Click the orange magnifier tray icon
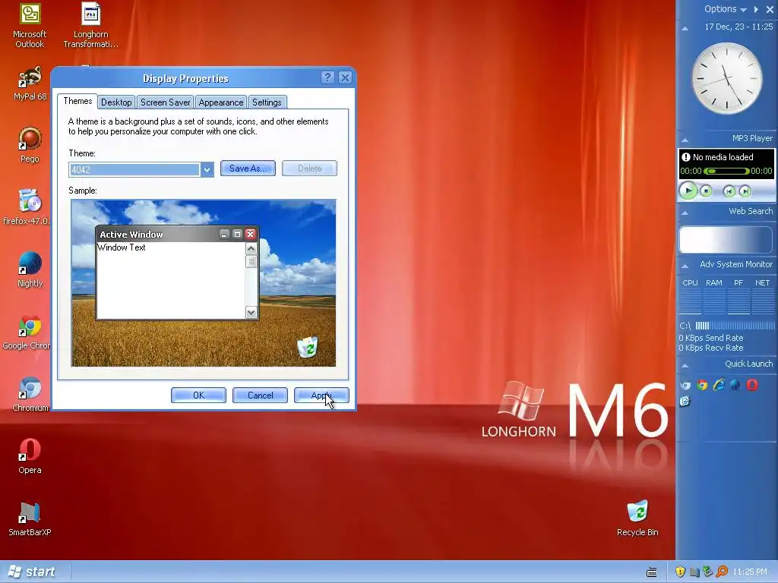This screenshot has width=778, height=583. [722, 572]
